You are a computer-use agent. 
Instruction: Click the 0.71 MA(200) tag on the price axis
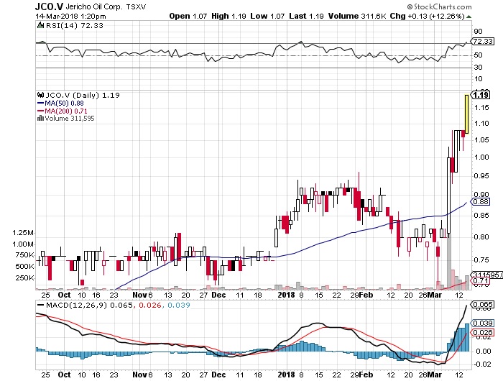(481, 281)
